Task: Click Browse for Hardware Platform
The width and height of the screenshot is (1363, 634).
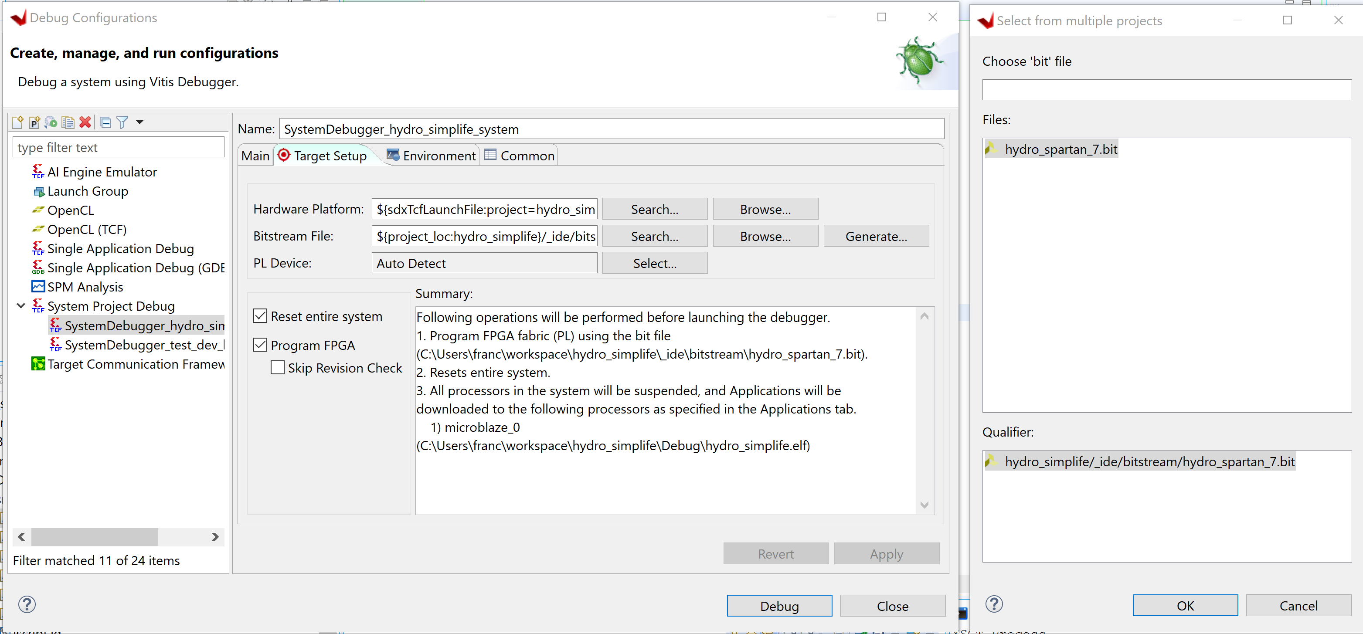Action: click(765, 209)
